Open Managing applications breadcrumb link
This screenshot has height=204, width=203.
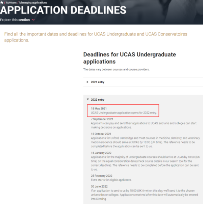point(33,2)
